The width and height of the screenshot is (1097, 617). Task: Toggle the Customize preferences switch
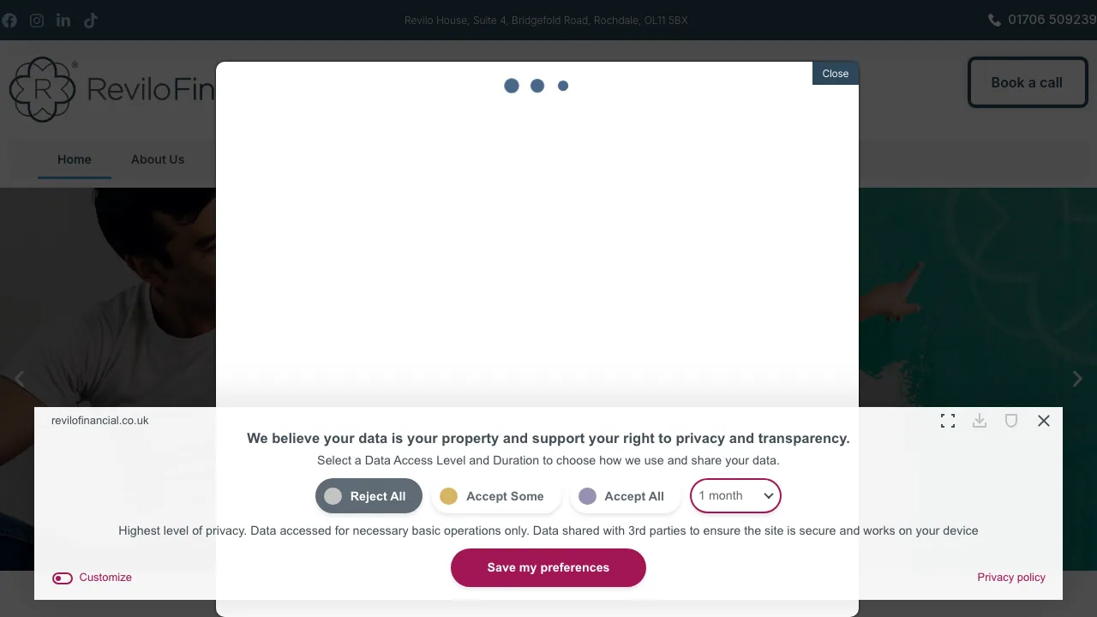(63, 578)
